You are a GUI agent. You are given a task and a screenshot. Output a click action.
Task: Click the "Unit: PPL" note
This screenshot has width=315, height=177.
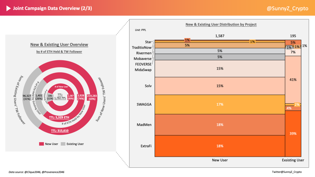pyautogui.click(x=140, y=30)
